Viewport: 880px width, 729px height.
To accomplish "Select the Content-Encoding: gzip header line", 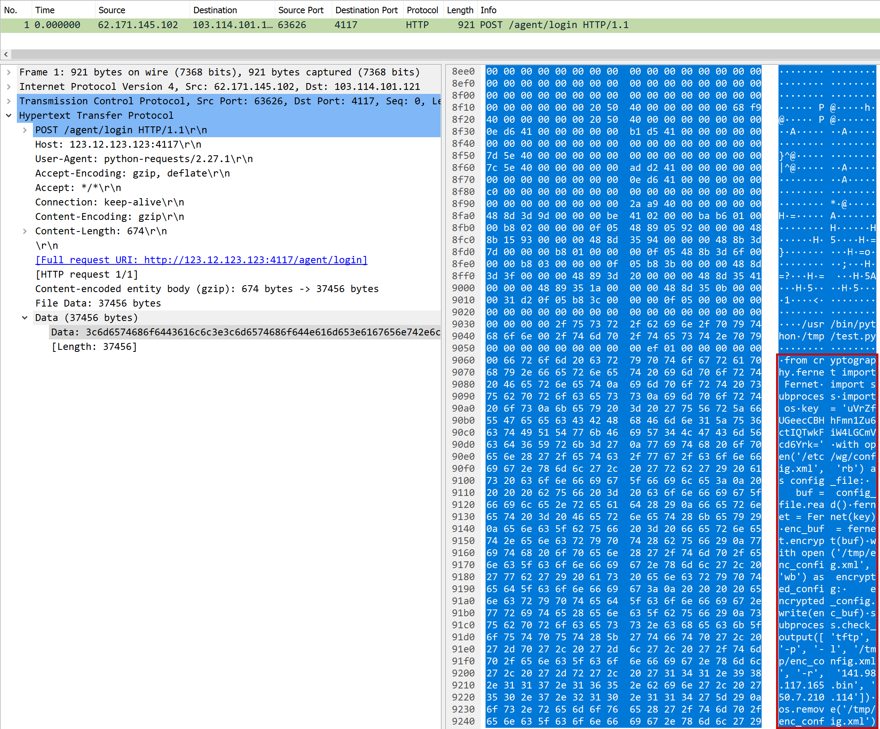I will [x=110, y=217].
